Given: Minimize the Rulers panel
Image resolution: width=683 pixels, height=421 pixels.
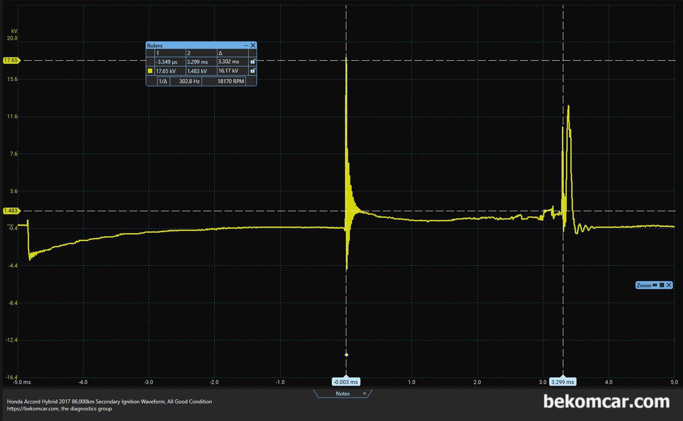Looking at the screenshot, I should click(x=246, y=46).
